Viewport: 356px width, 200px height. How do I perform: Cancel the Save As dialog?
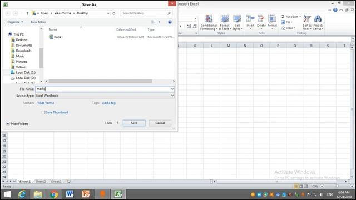(x=160, y=123)
